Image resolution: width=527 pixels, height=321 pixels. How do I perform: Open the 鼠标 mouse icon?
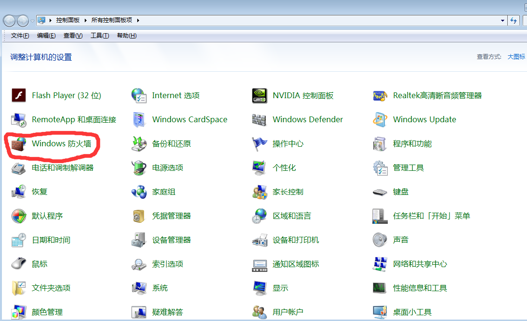click(19, 264)
